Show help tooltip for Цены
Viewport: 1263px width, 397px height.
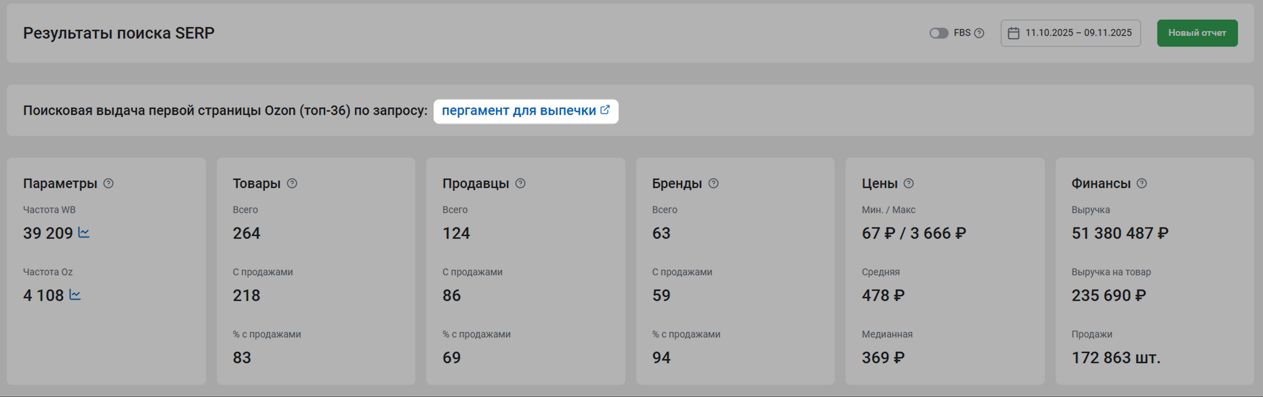pyautogui.click(x=909, y=184)
